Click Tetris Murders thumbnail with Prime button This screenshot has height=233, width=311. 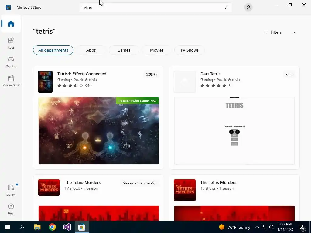point(49,187)
